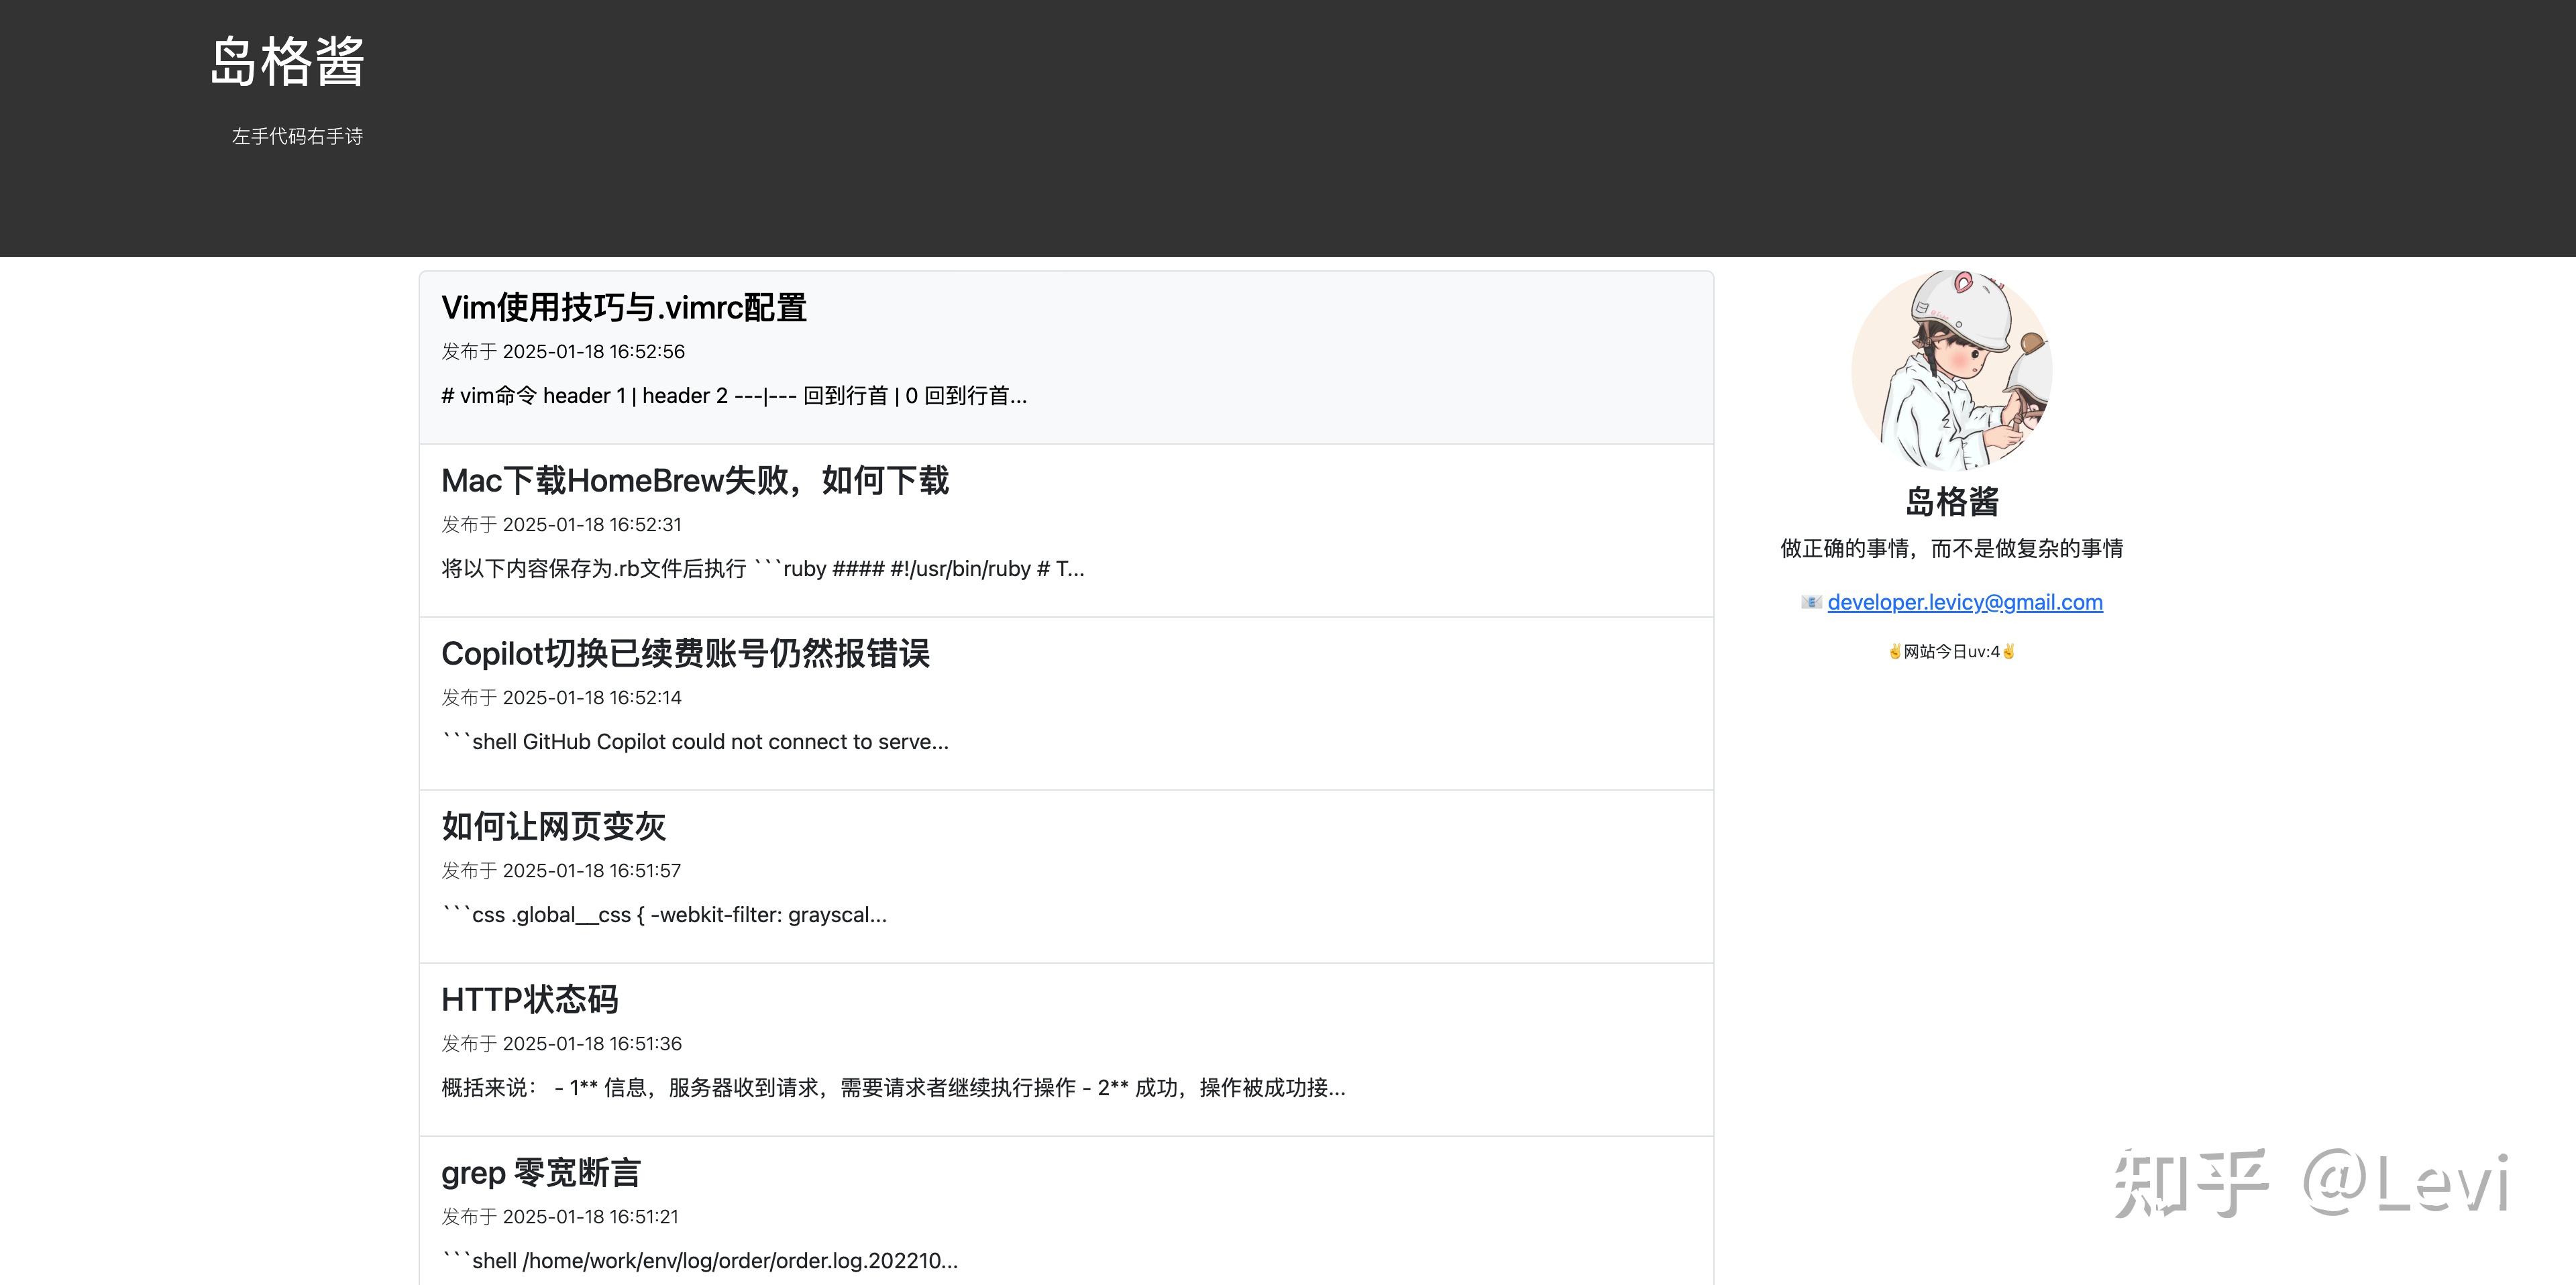Open the post Mac下载HomeBrew失败，如何下载

pos(696,481)
